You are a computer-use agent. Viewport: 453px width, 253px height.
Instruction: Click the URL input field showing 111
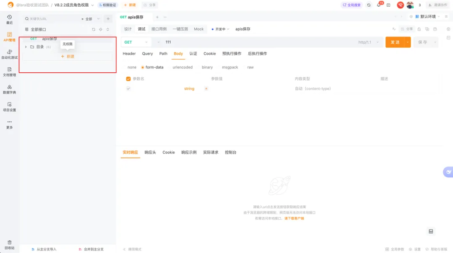[260, 42]
